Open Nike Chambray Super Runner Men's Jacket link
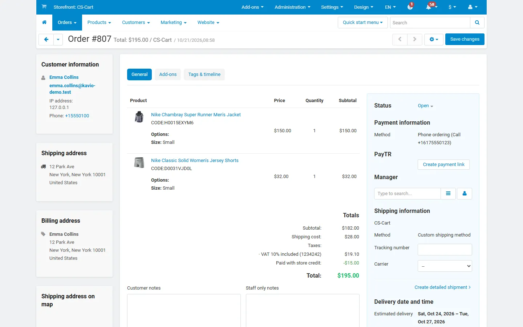The height and width of the screenshot is (327, 523). (196, 115)
